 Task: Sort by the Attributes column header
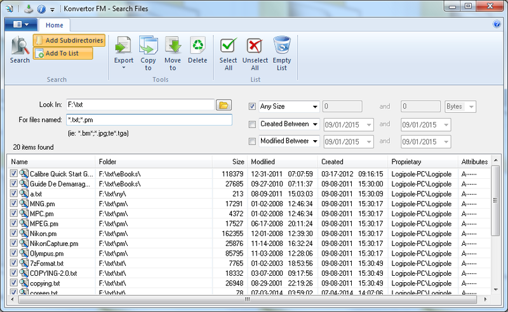474,162
